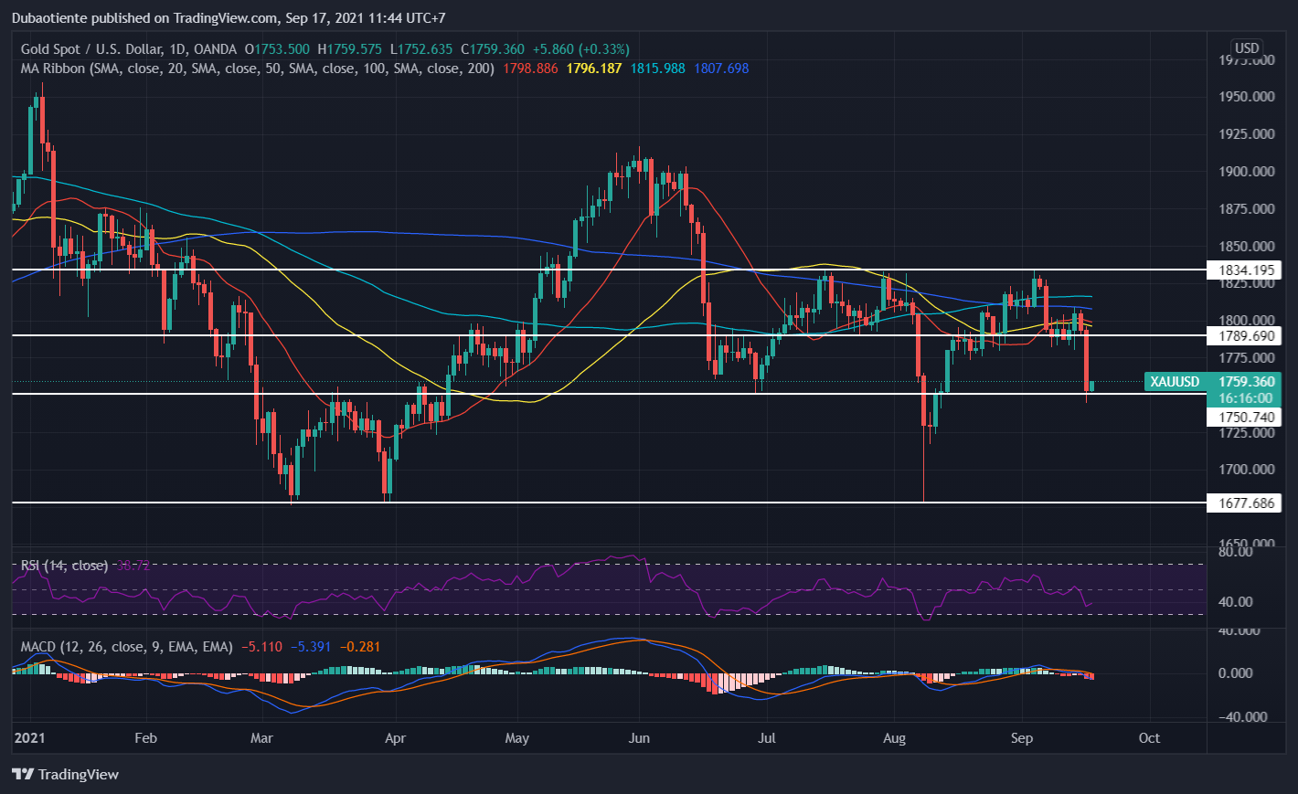Click the high value H1759.575
This screenshot has width=1298, height=794.
(349, 49)
